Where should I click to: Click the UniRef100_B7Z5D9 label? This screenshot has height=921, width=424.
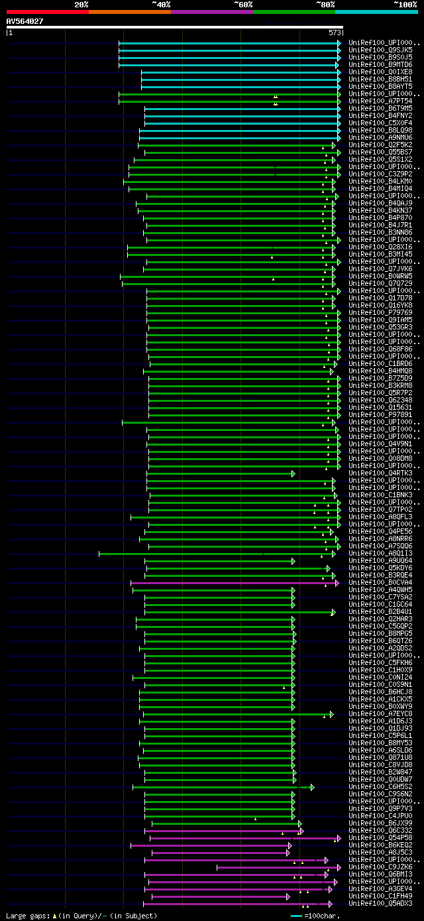pyautogui.click(x=381, y=378)
